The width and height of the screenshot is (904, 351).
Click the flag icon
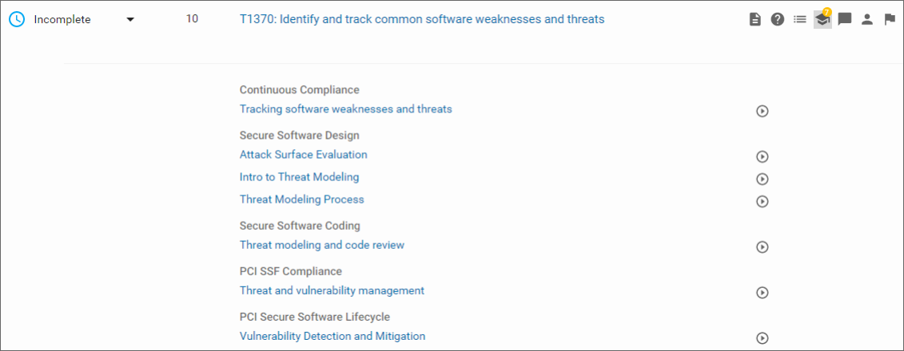click(x=889, y=20)
